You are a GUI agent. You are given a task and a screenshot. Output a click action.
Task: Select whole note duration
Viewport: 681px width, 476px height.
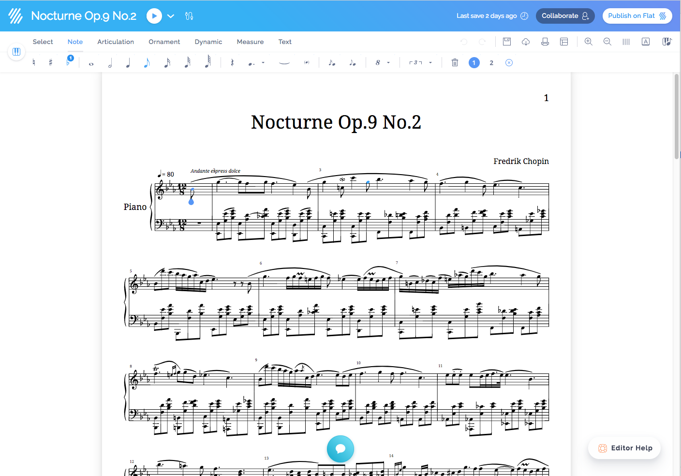tap(91, 63)
